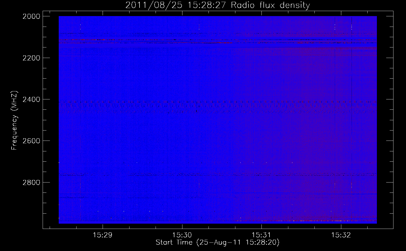Image resolution: width=406 pixels, height=251 pixels.
Task: Select the 2400 frequency axis label
Action: (x=31, y=100)
